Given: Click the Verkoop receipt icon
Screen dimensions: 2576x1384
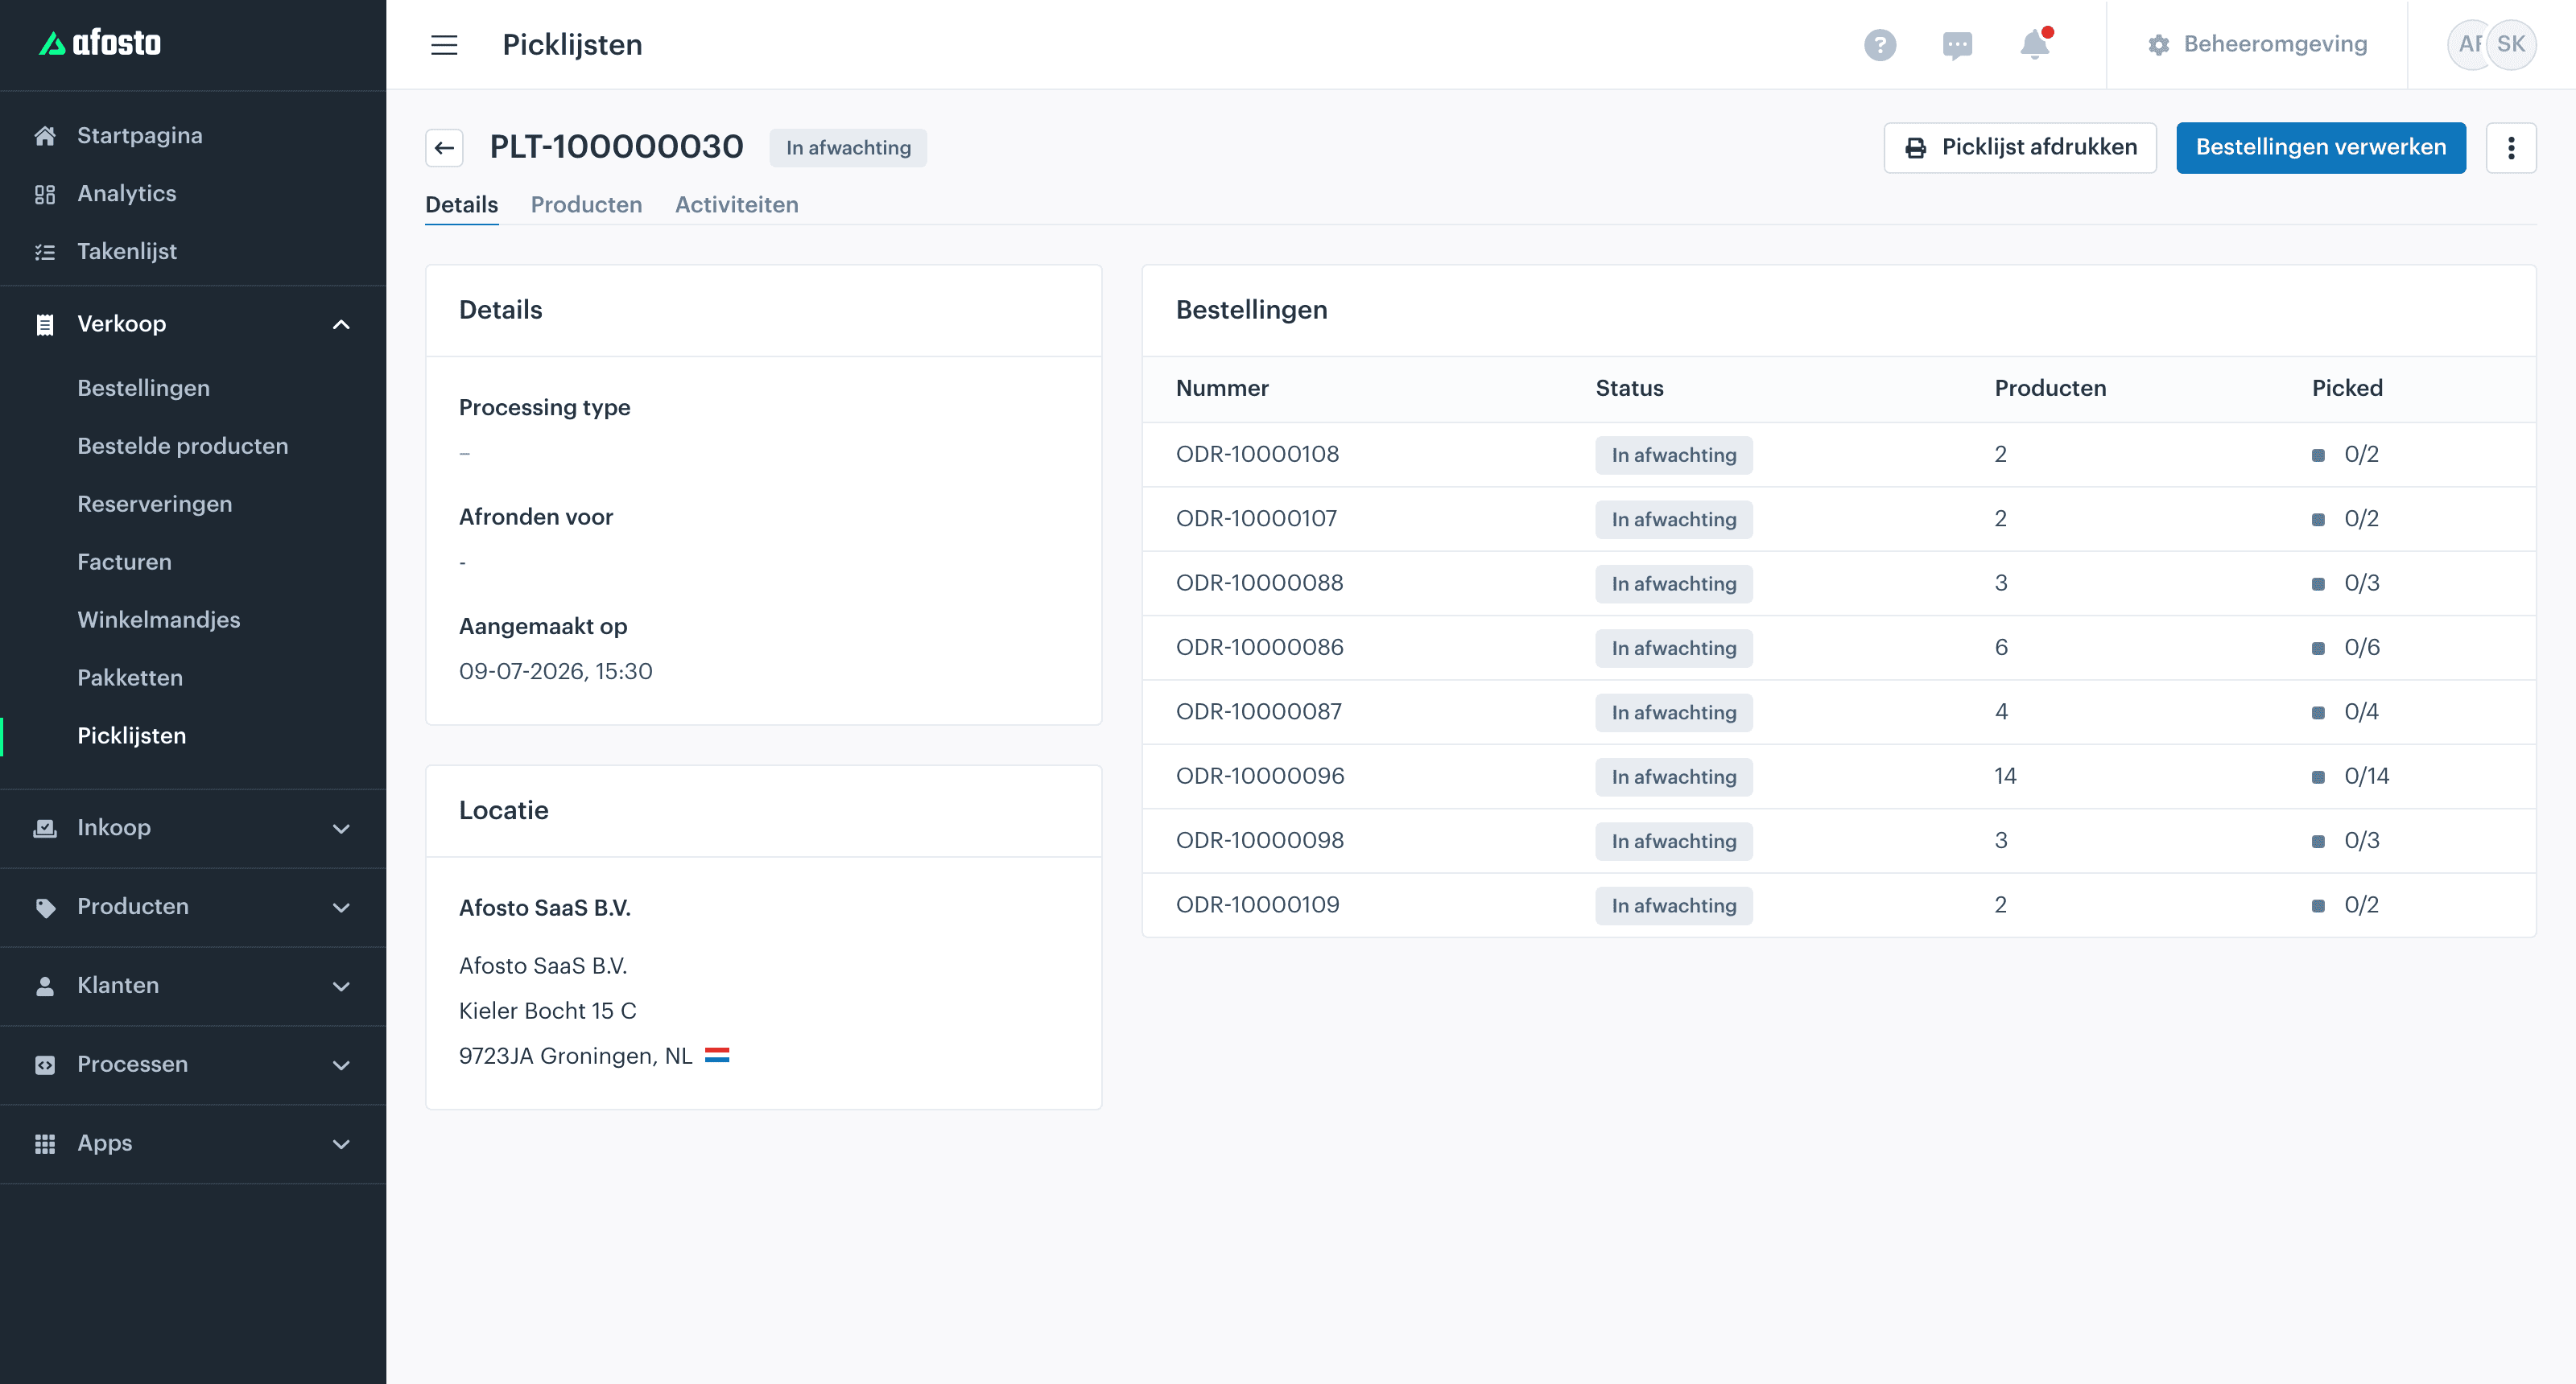Looking at the screenshot, I should 45,325.
